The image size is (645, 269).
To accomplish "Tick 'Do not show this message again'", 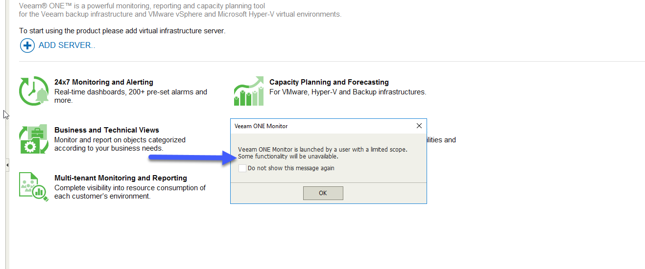I will coord(242,168).
